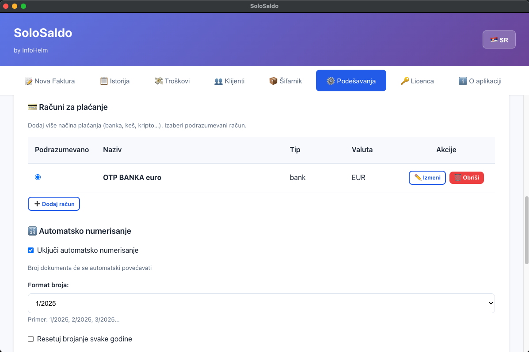
Task: Click the money icon on Troškovi
Action: (x=159, y=81)
